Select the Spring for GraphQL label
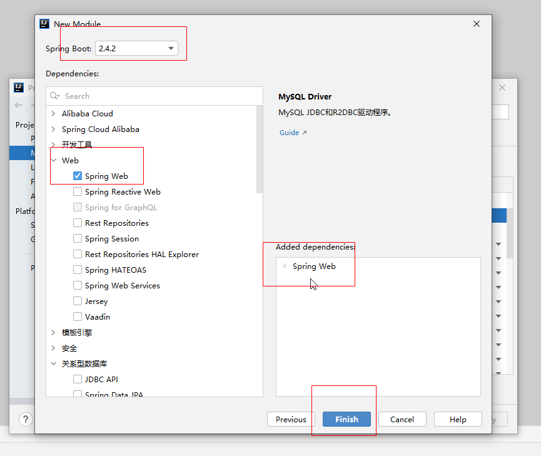 (121, 207)
